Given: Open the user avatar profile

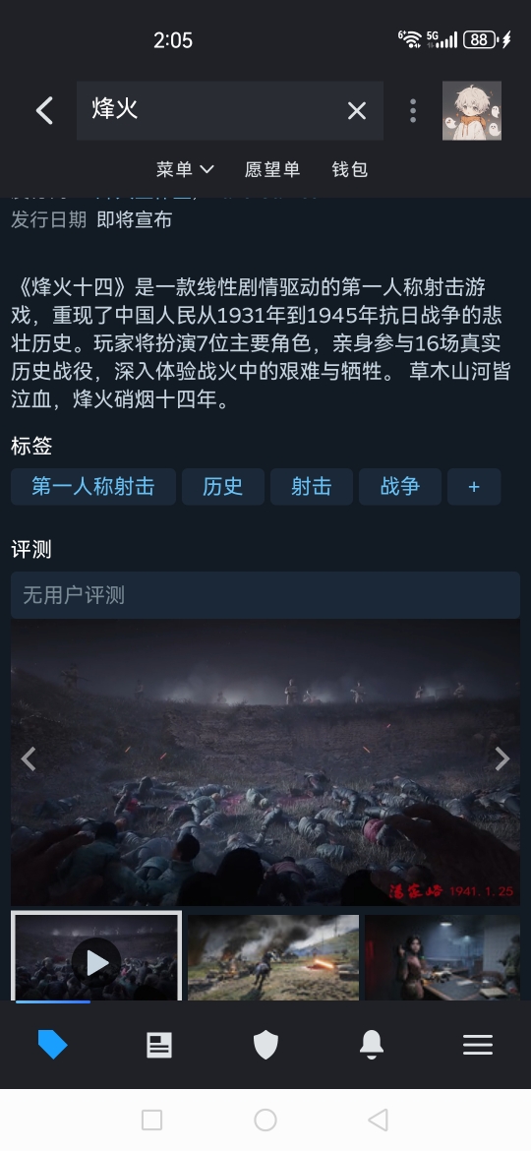Looking at the screenshot, I should pos(472,111).
